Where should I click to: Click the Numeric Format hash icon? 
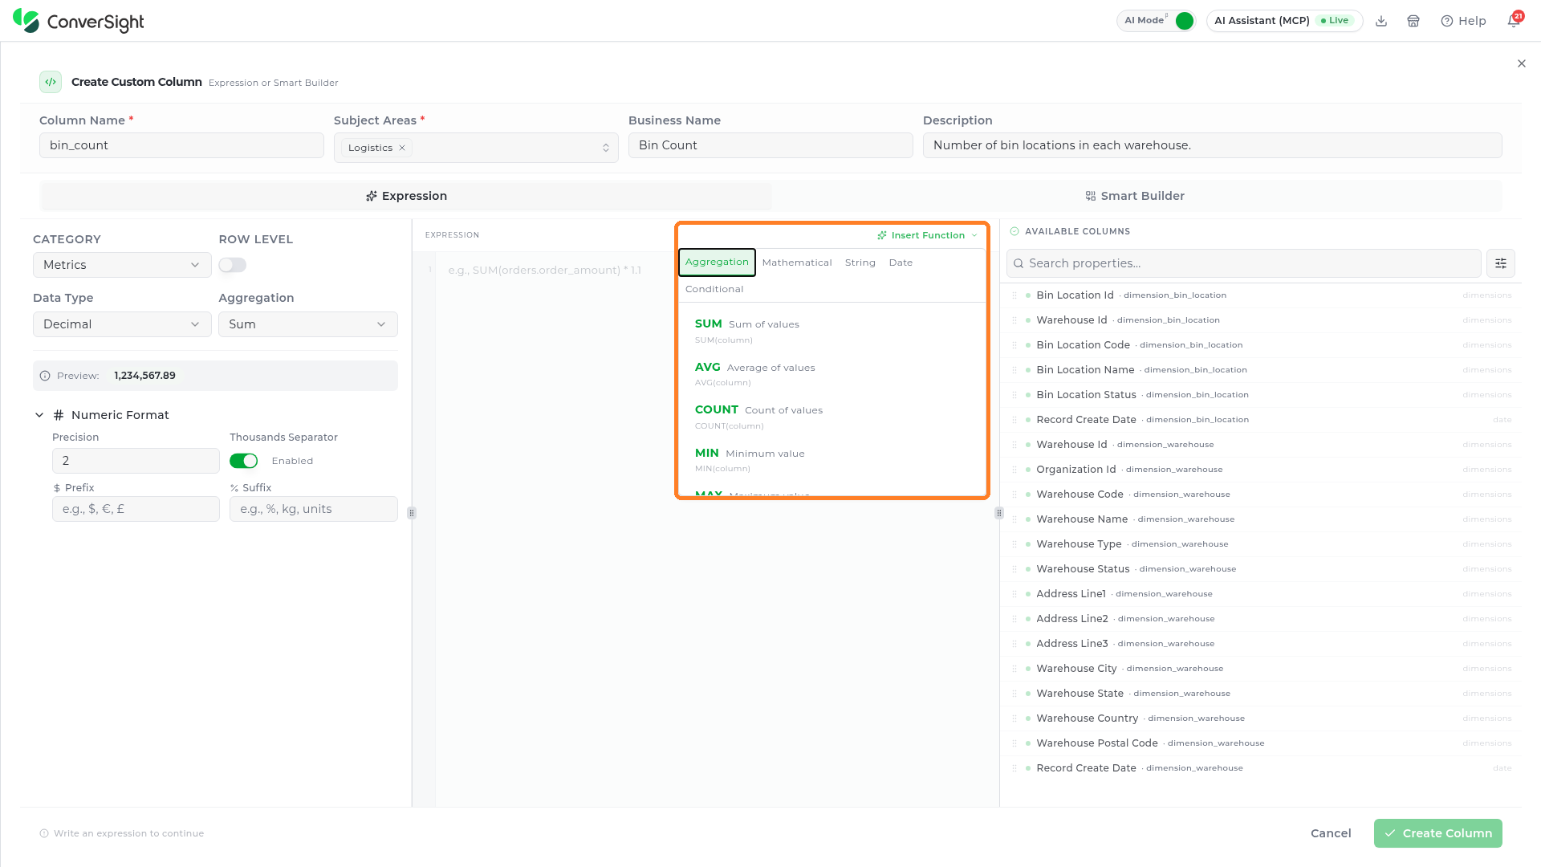click(x=59, y=415)
